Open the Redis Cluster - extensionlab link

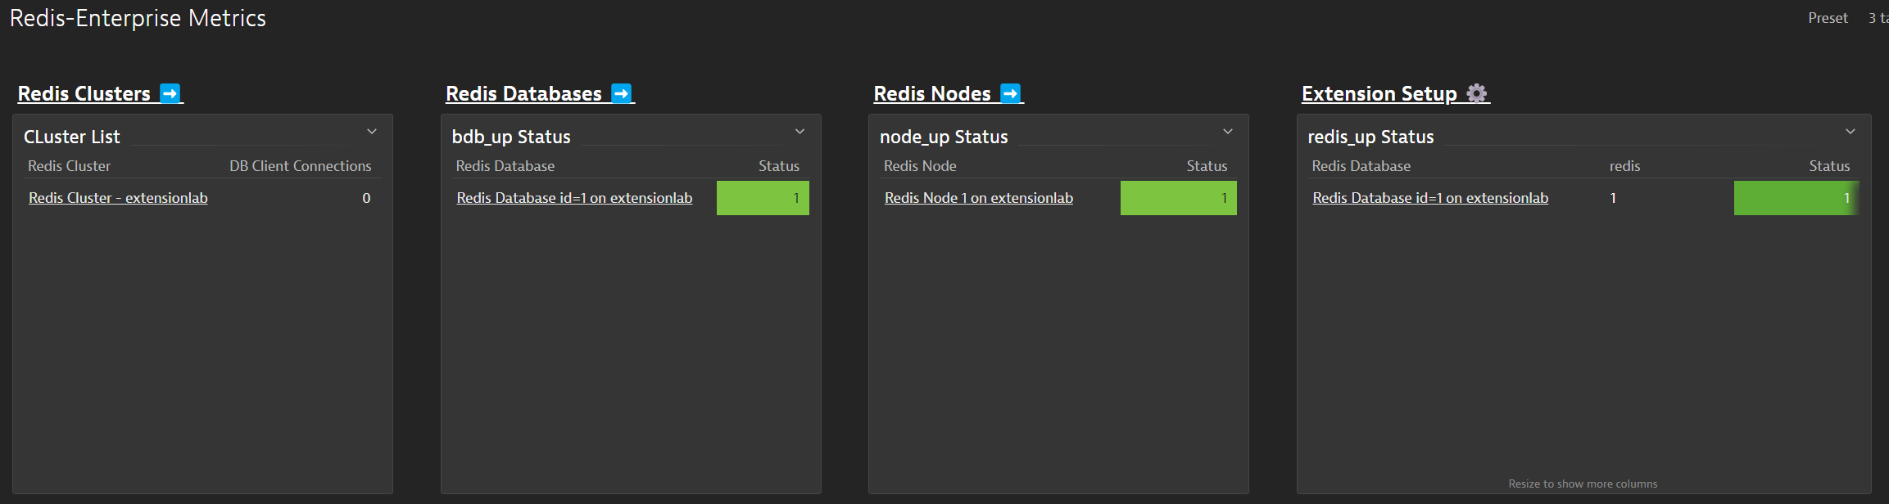tap(118, 198)
